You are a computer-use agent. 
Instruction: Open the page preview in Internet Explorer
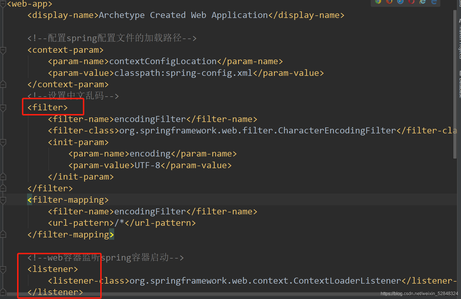click(423, 1)
